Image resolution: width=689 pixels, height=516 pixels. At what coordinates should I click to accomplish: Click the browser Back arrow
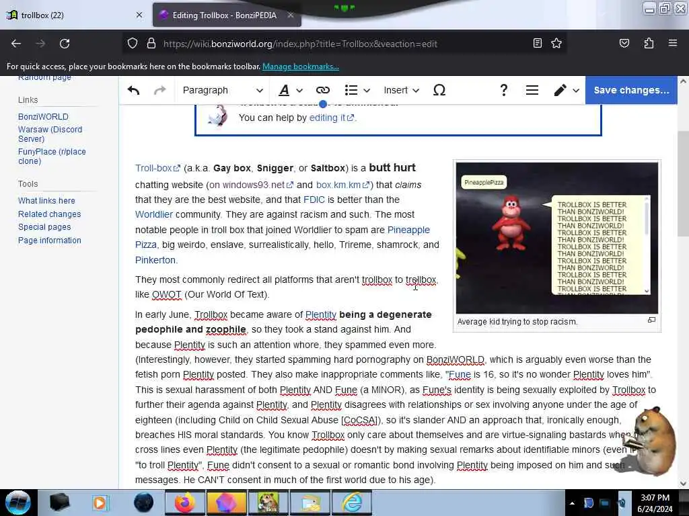[16, 44]
